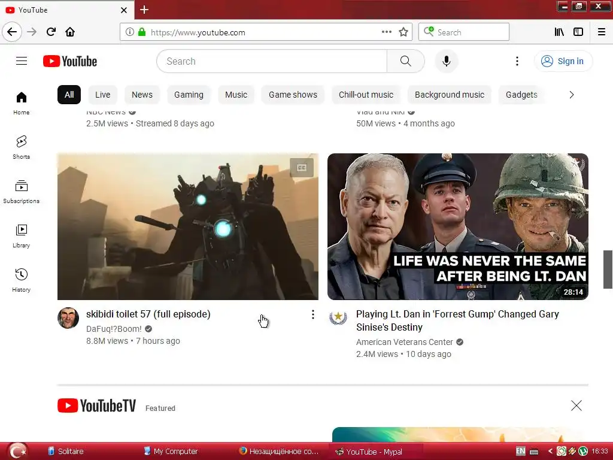Image resolution: width=613 pixels, height=460 pixels.
Task: Open a new tab with the plus button
Action: tap(144, 10)
